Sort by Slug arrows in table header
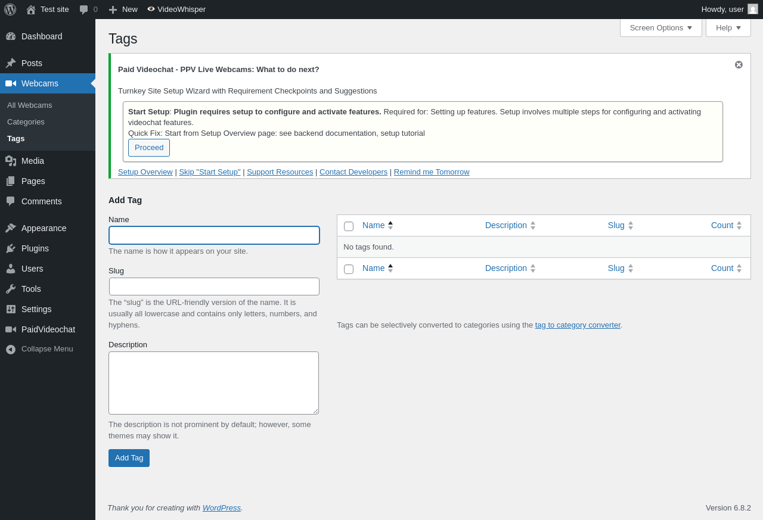Viewport: 763px width, 520px height. click(631, 225)
